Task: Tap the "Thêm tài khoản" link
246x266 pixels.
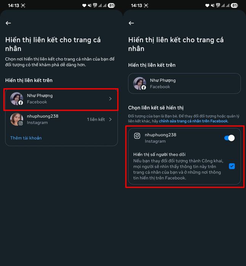Action: coord(26,138)
